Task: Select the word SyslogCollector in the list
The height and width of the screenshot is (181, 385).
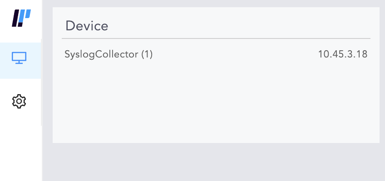Action: (x=101, y=54)
